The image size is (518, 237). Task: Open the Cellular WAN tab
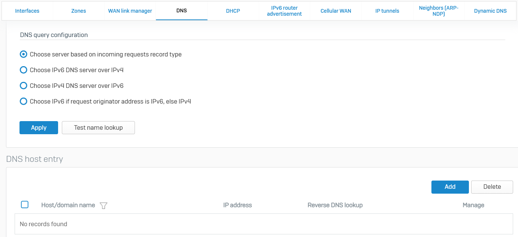pyautogui.click(x=336, y=11)
